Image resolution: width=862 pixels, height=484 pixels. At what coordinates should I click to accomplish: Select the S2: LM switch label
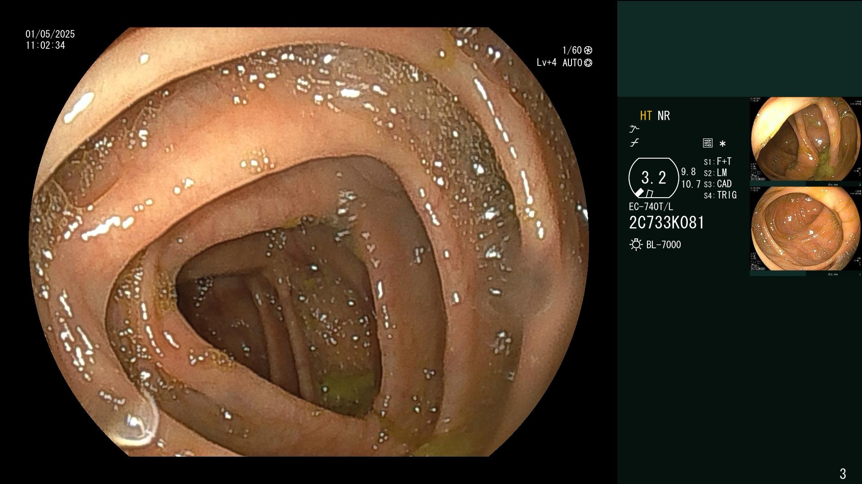point(715,173)
